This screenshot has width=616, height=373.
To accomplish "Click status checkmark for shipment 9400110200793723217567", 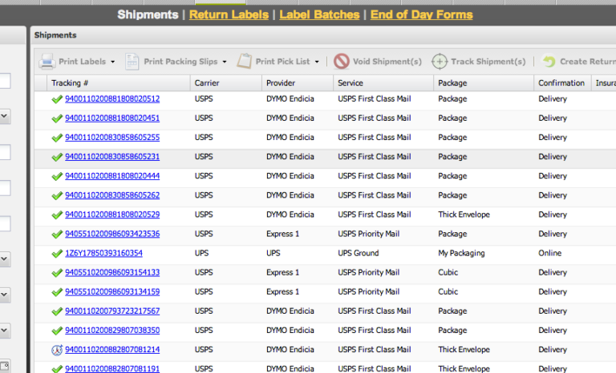I will tap(57, 311).
